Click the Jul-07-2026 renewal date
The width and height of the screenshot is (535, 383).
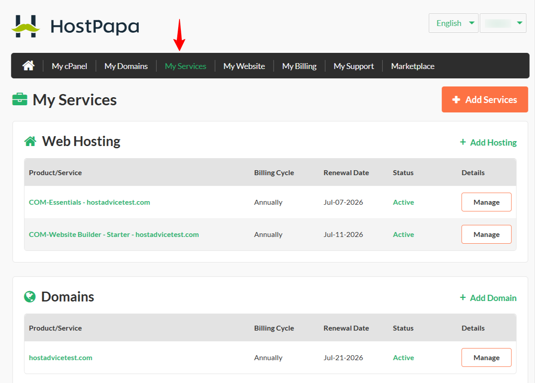point(343,202)
